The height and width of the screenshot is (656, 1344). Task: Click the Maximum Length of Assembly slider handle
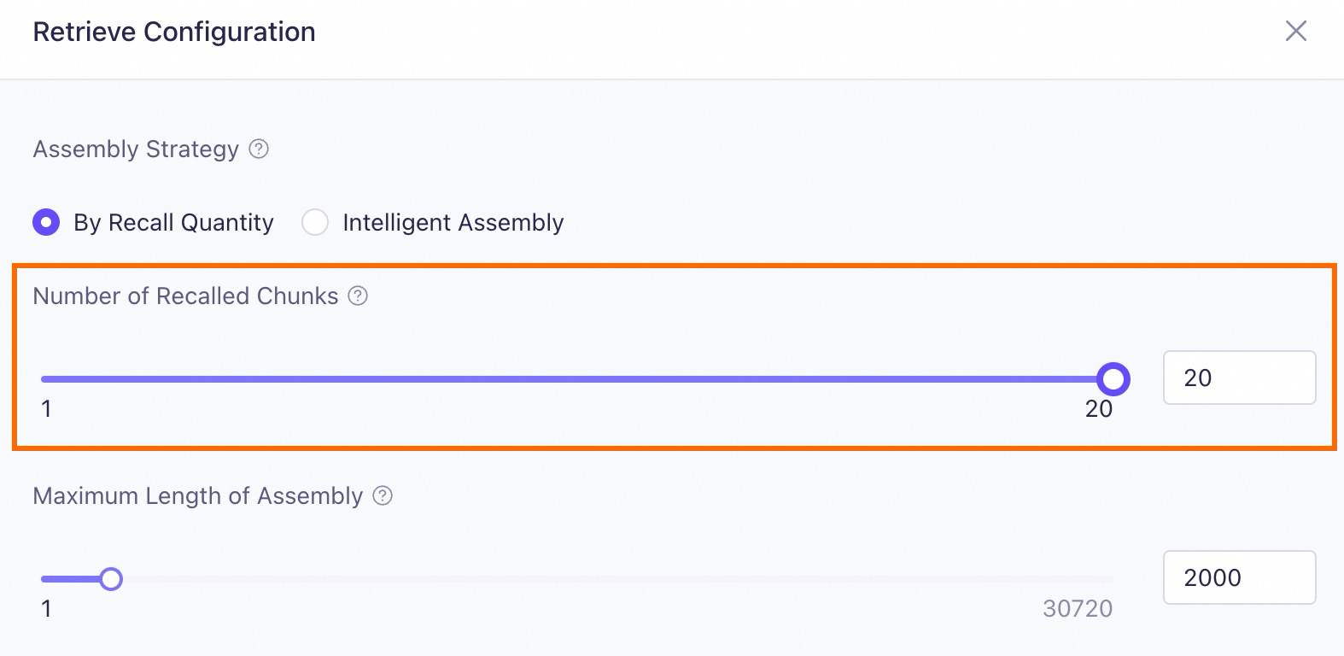pyautogui.click(x=111, y=579)
